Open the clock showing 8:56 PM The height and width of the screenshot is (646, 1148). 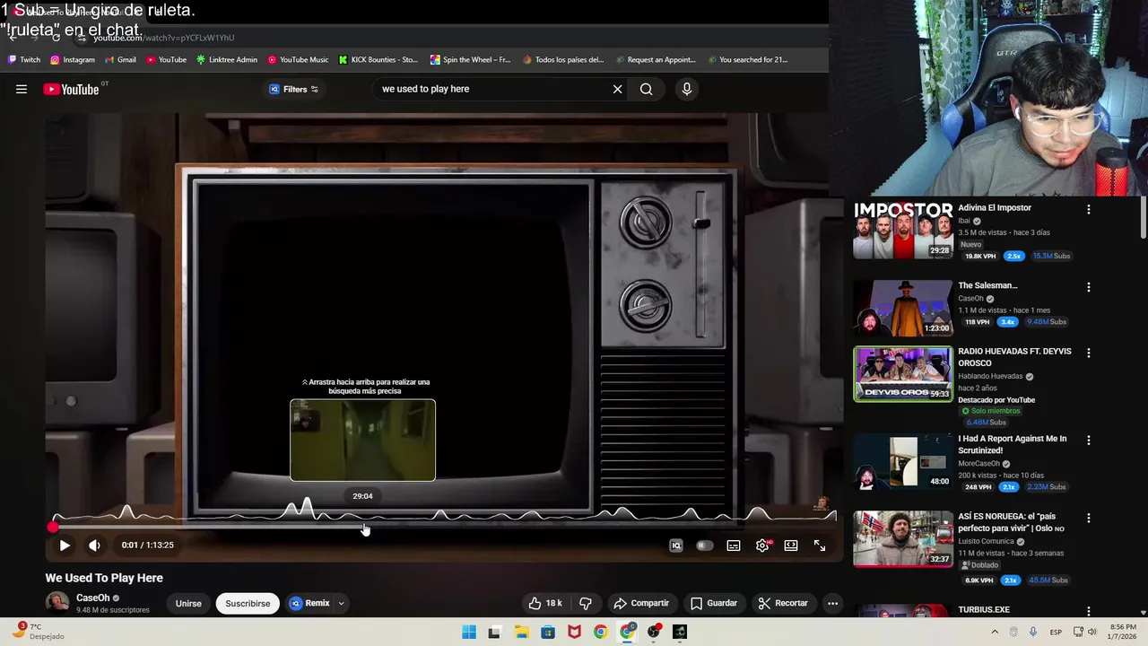1123,632
